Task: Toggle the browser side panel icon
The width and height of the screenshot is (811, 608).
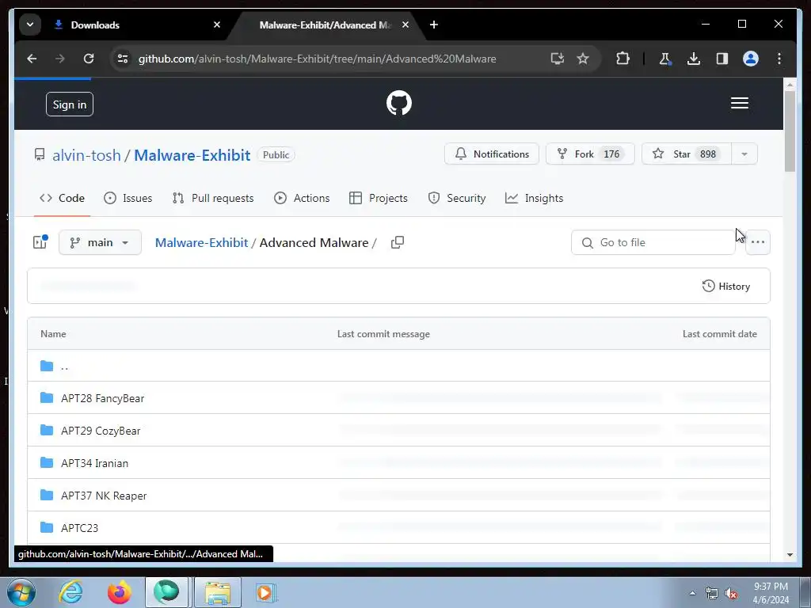Action: pos(722,59)
